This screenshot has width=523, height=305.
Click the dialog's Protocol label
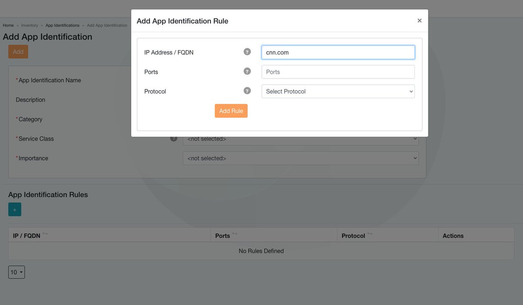tap(155, 92)
